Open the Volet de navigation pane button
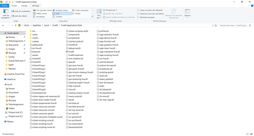This screenshot has width=254, height=136. click(6, 14)
